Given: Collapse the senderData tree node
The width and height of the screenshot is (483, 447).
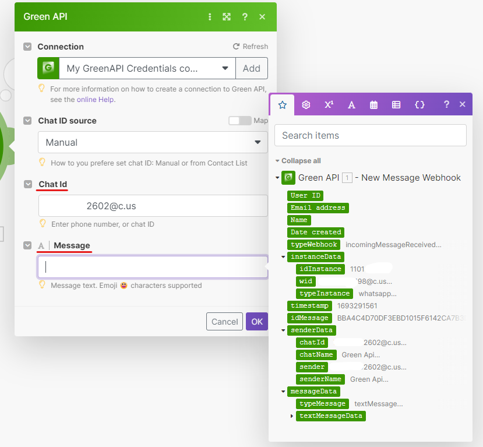Looking at the screenshot, I should pyautogui.click(x=284, y=330).
